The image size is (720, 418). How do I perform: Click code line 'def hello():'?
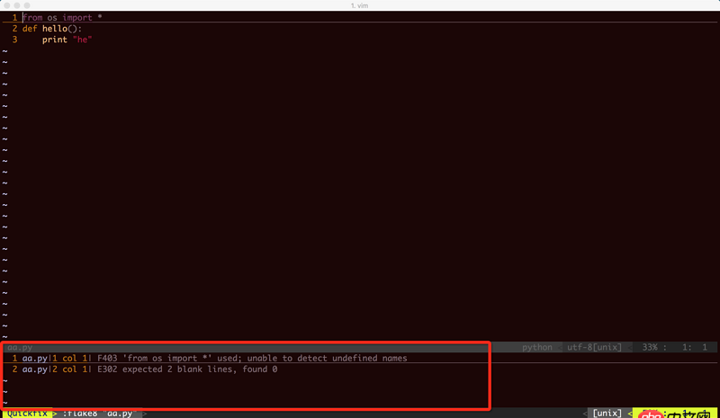pyautogui.click(x=52, y=29)
